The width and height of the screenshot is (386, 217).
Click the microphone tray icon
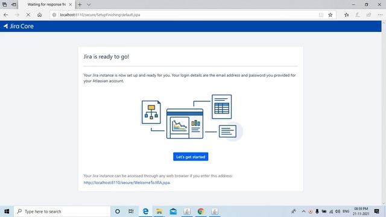pos(317,212)
